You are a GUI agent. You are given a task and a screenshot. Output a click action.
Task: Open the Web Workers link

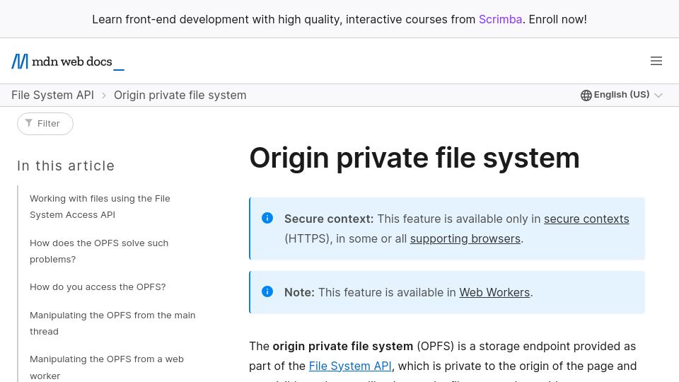494,292
